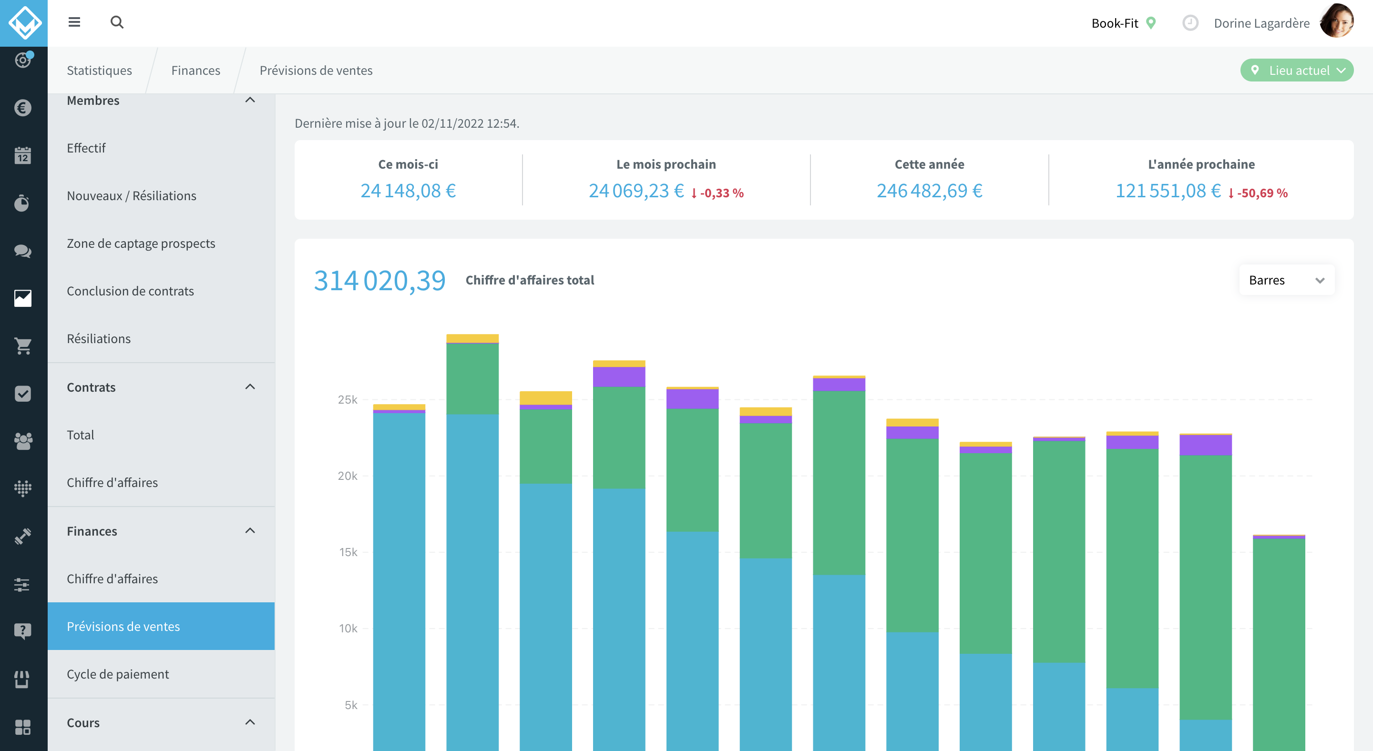Click the -50,69 % change indicator
The width and height of the screenshot is (1373, 751).
pos(1258,193)
